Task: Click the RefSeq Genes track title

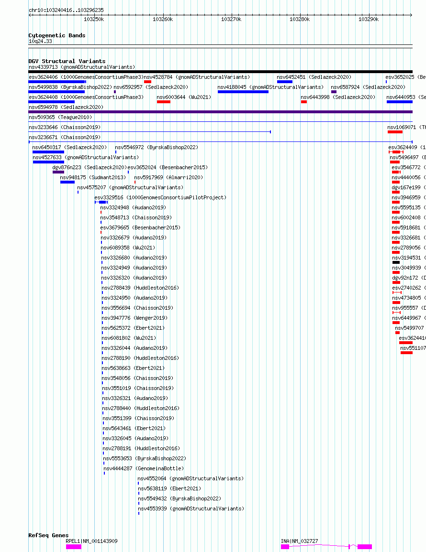Action: pyautogui.click(x=49, y=535)
